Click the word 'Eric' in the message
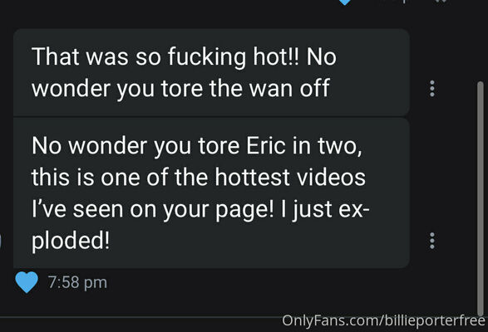This screenshot has width=488, height=332. click(x=266, y=146)
